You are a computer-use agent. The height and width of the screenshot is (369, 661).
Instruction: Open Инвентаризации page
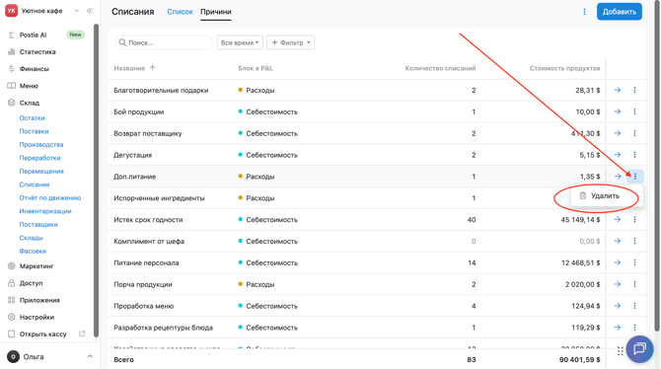[x=45, y=211]
